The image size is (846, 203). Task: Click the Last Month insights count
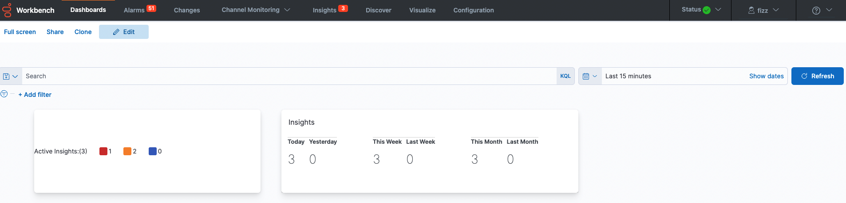point(510,159)
